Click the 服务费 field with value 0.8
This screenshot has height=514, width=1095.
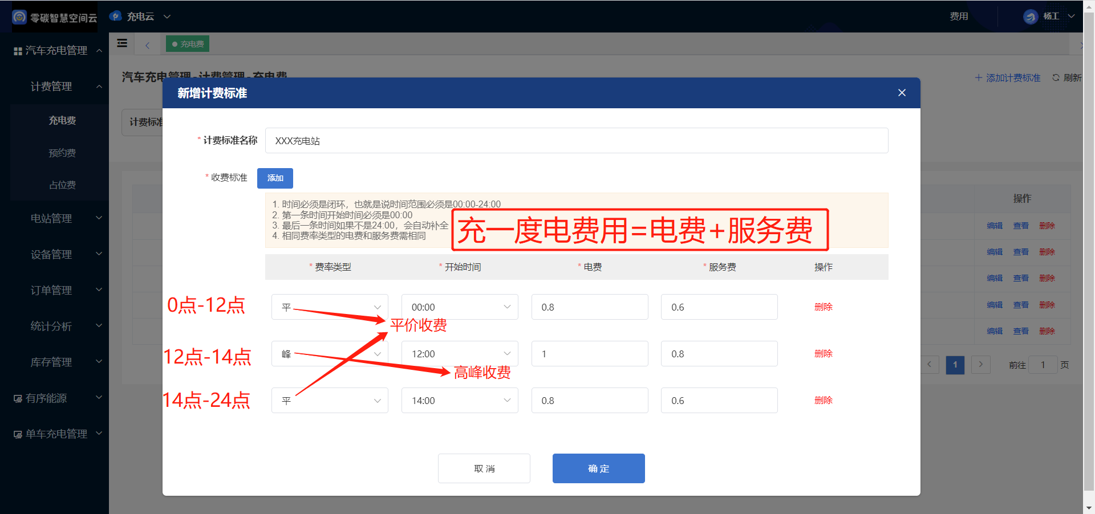719,353
